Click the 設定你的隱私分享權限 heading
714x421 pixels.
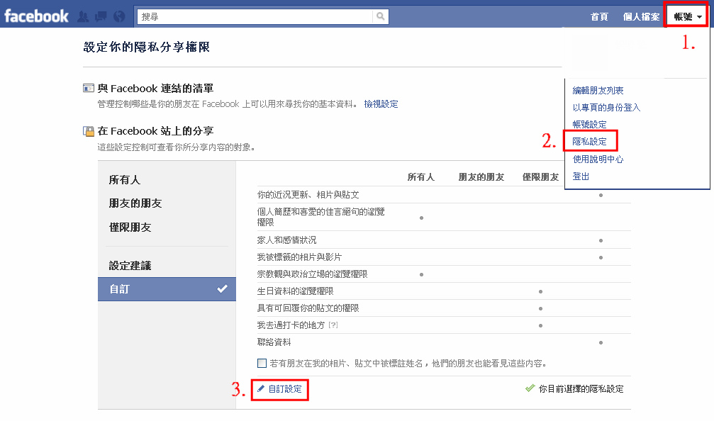(x=147, y=47)
